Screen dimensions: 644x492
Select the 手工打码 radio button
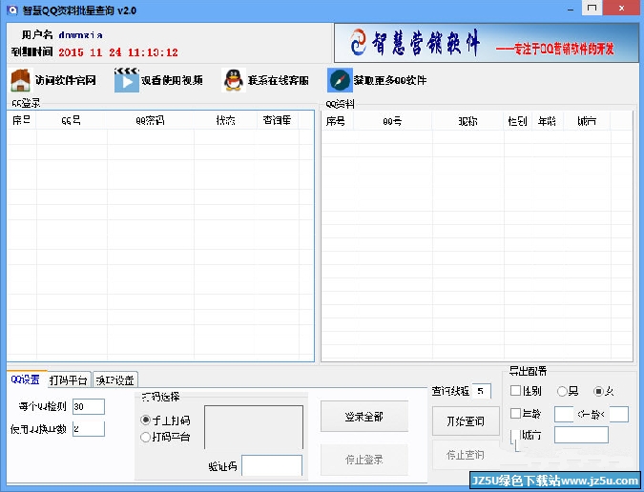point(145,420)
